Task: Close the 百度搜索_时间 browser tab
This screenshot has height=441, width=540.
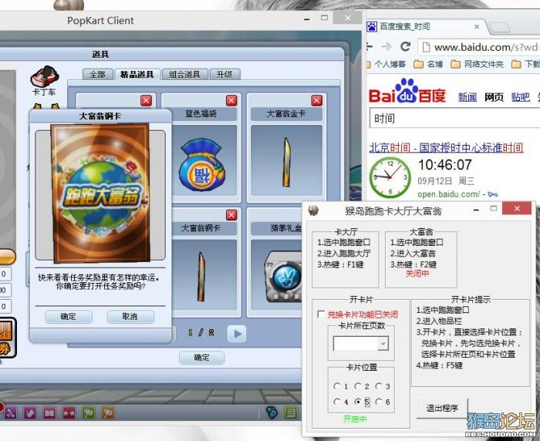Action: point(477,26)
